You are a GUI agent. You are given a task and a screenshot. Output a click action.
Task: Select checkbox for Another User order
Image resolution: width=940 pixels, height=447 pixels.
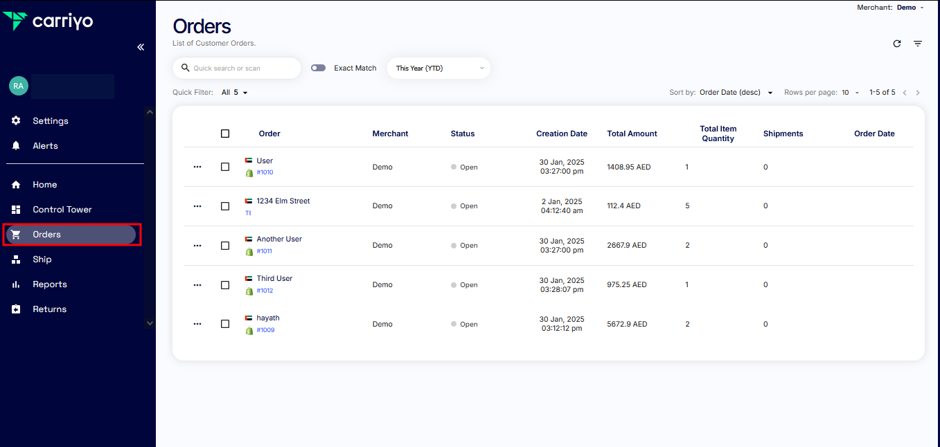tap(225, 246)
